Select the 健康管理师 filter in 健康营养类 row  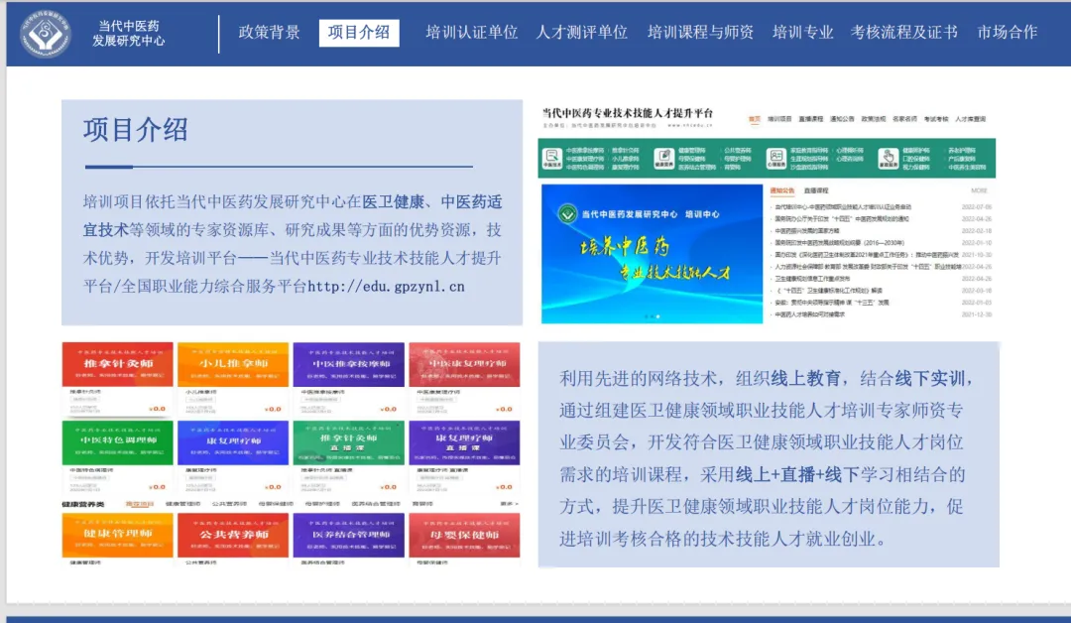[x=183, y=504]
